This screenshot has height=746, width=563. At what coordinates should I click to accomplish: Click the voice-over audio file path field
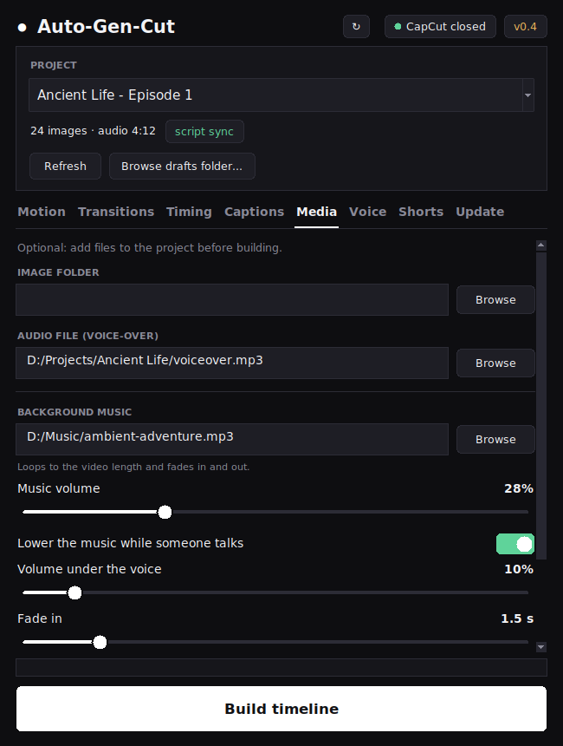[x=232, y=363]
